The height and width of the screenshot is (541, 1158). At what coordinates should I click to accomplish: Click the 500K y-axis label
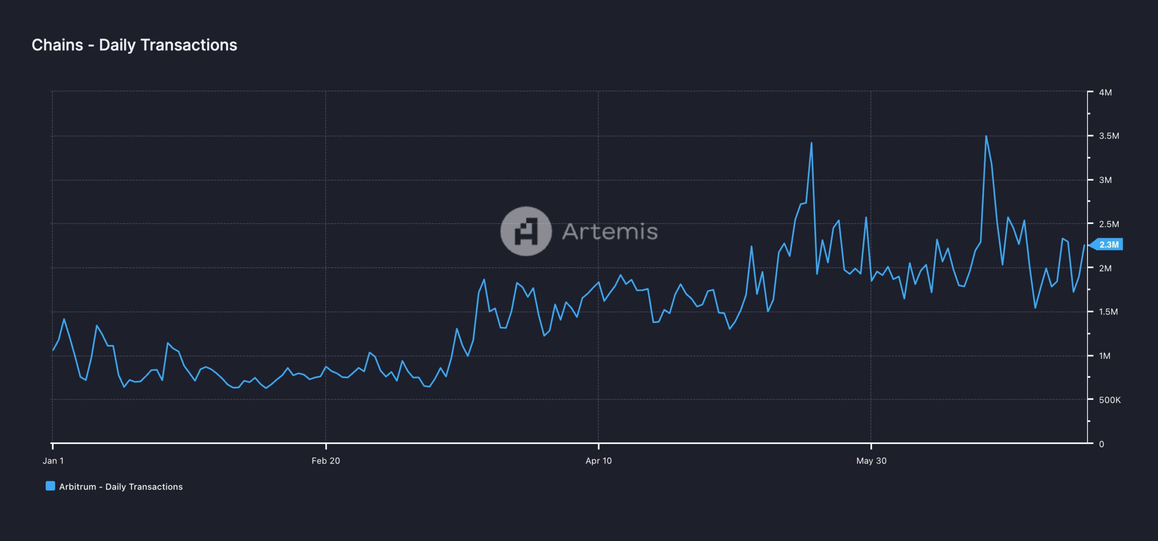(x=1110, y=400)
